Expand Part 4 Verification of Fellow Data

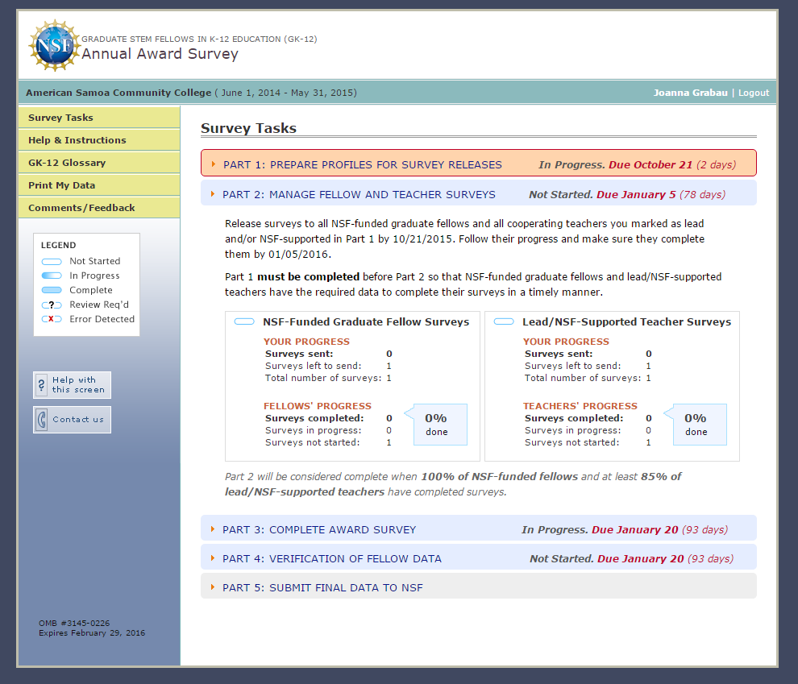click(213, 558)
